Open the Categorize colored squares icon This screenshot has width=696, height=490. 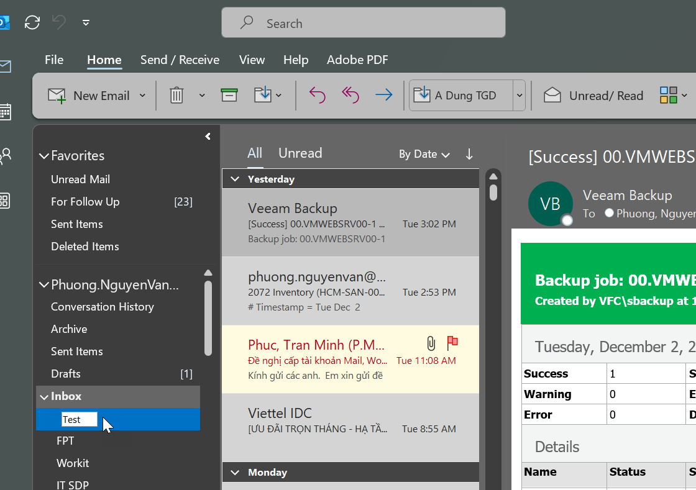[669, 95]
